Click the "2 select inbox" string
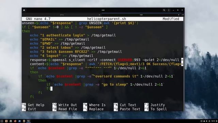The image size is (218, 123). pos(57,47)
